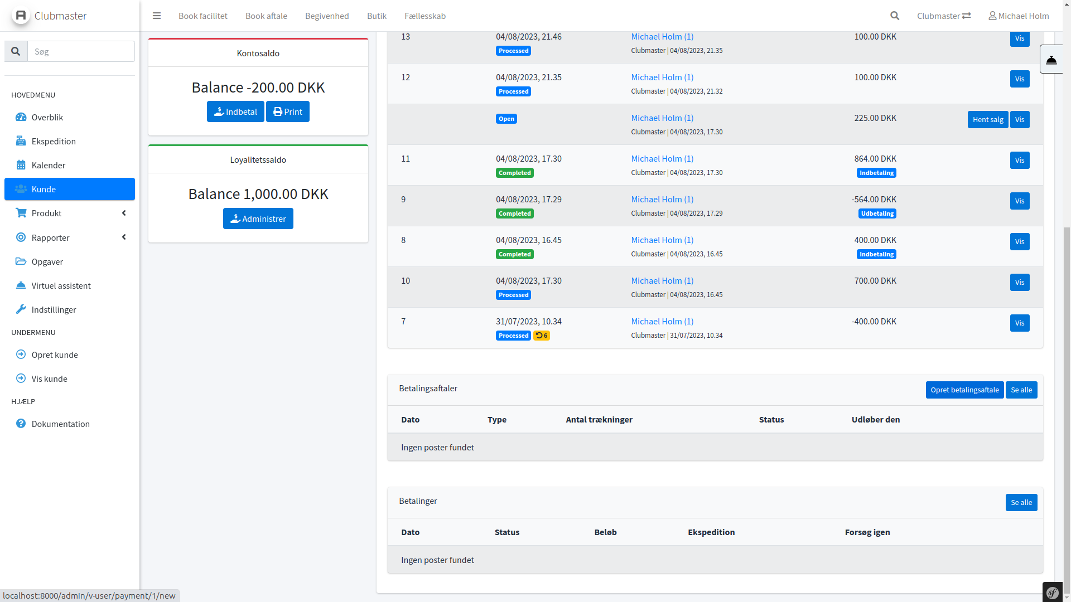Click the top navigation search magnifier icon

tap(895, 16)
